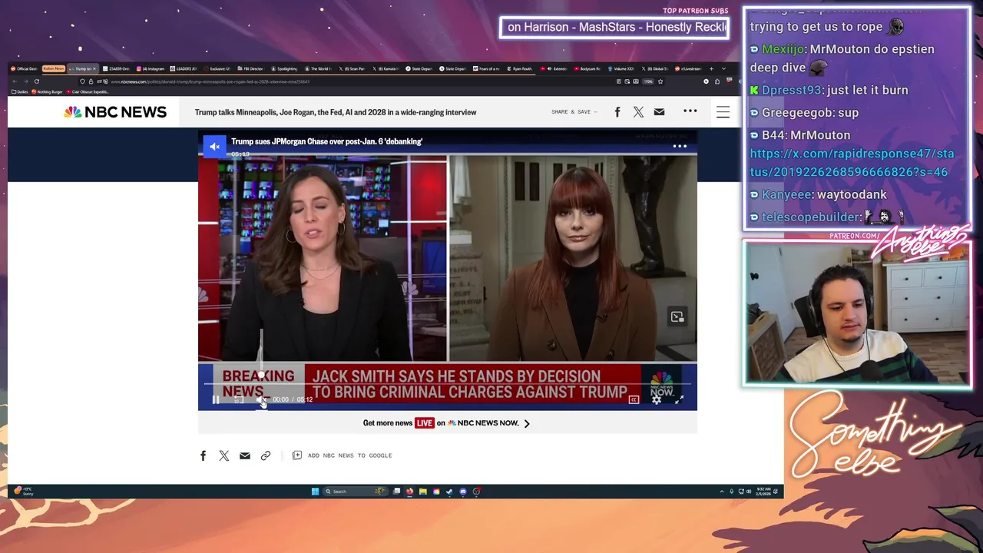The width and height of the screenshot is (983, 553).
Task: Open the Windows Start menu
Action: coord(315,492)
